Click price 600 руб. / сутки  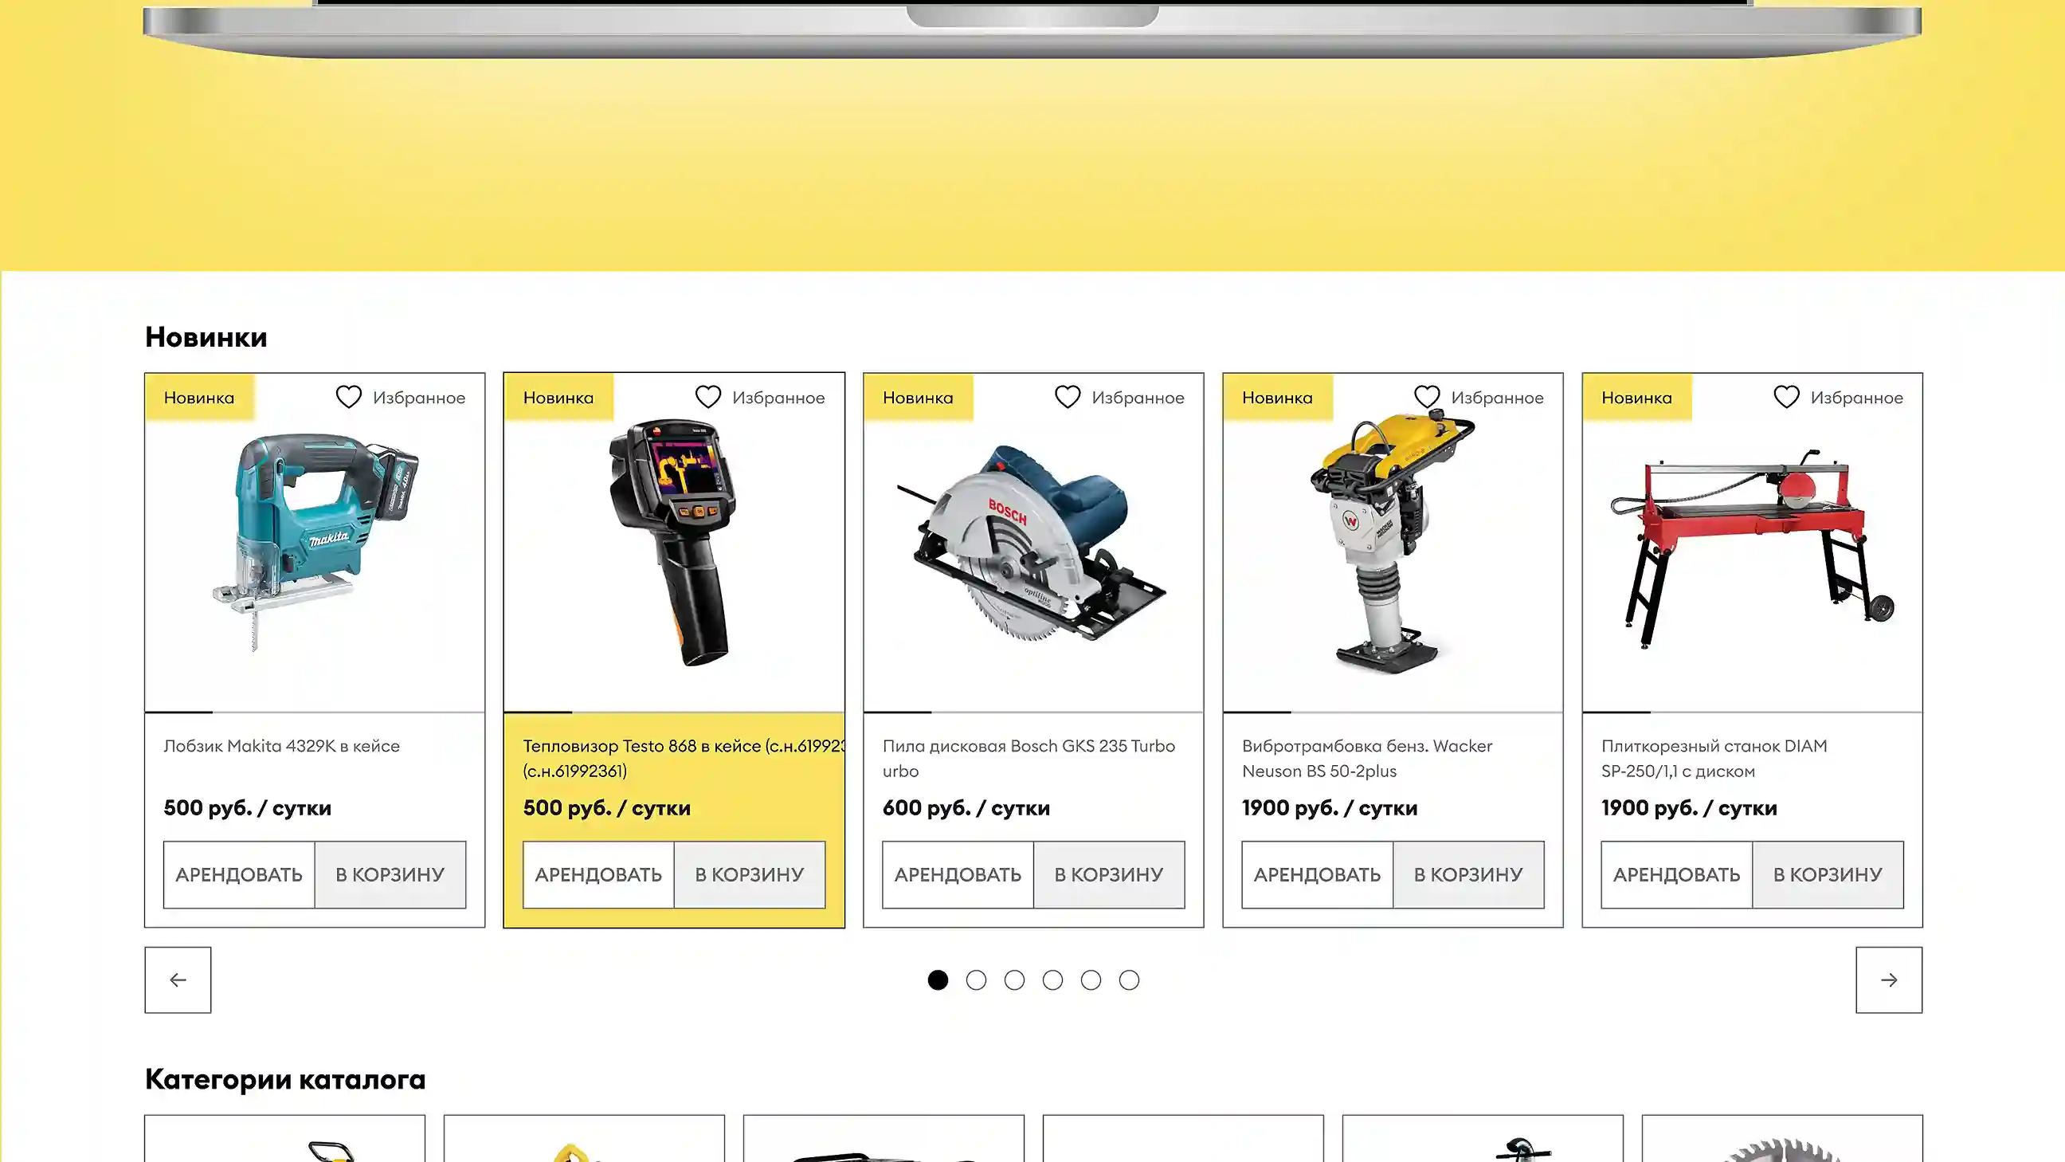coord(966,807)
